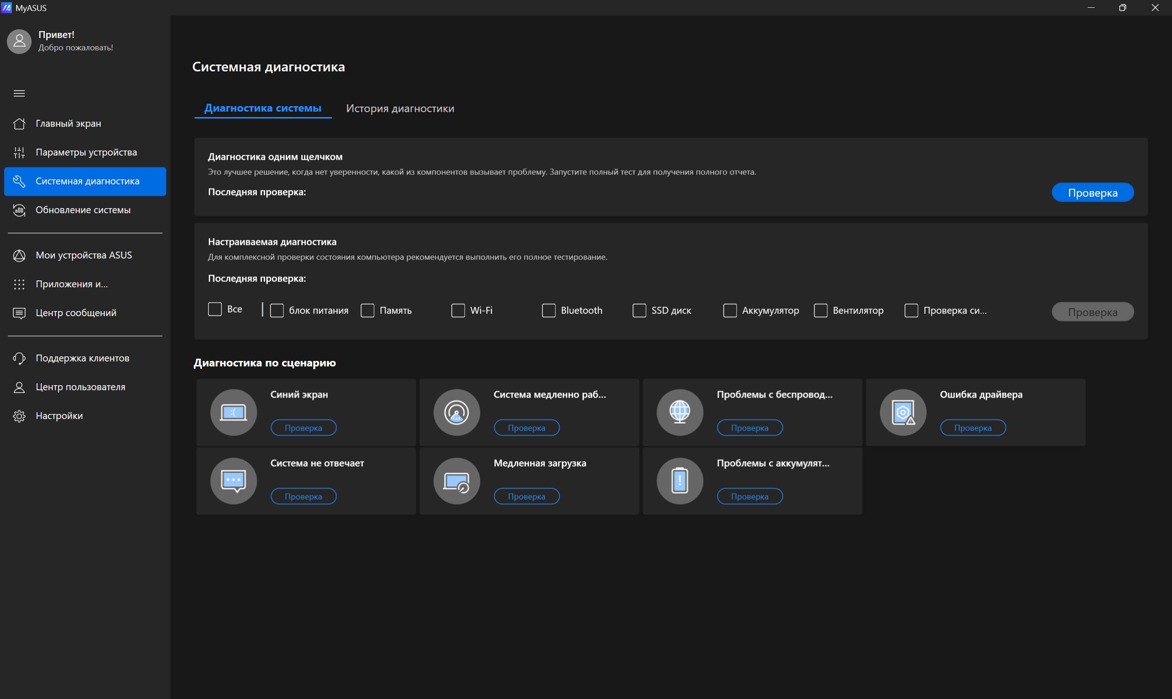Select the SSD диск checkbox
Image resolution: width=1172 pixels, height=699 pixels.
tap(639, 311)
